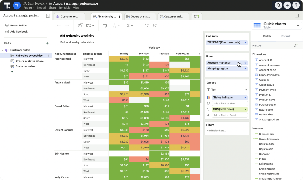Open Report Builder in sidebar

pos(19,25)
